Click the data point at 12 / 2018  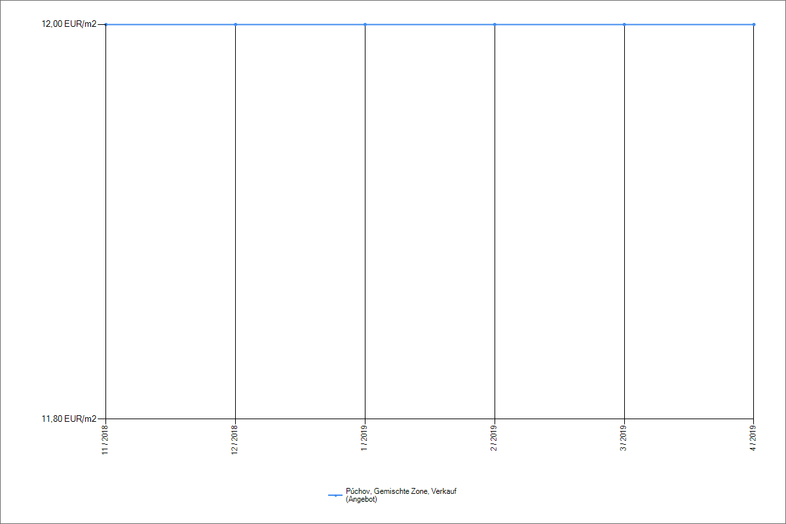click(235, 24)
